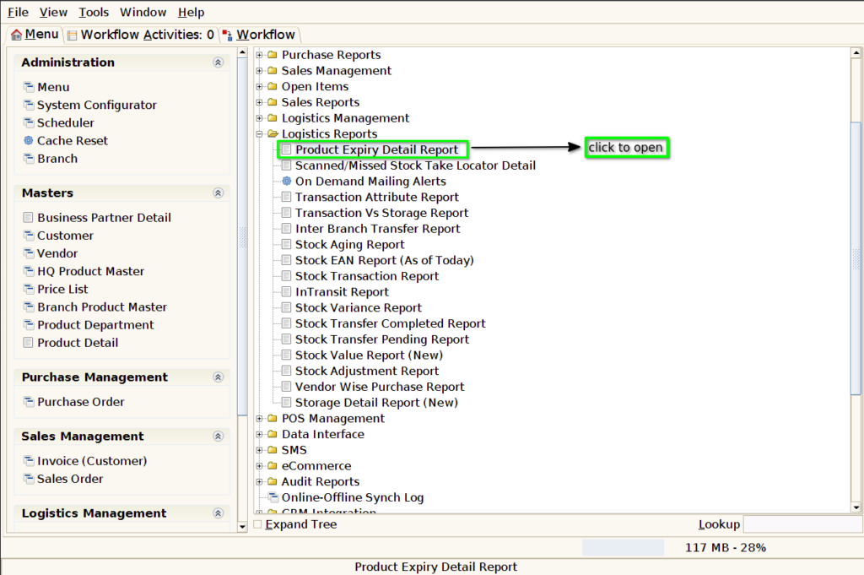Image resolution: width=864 pixels, height=575 pixels.
Task: Click the home icon on Menu tab
Action: tap(17, 35)
